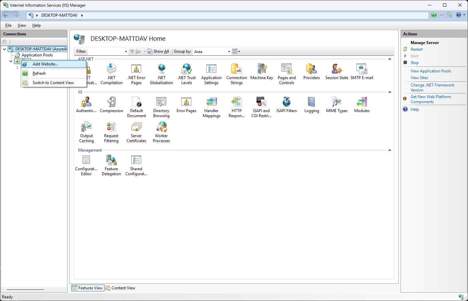Viewport: 468px width, 301px height.
Task: Click the Back navigation arrow
Action: pos(6,15)
